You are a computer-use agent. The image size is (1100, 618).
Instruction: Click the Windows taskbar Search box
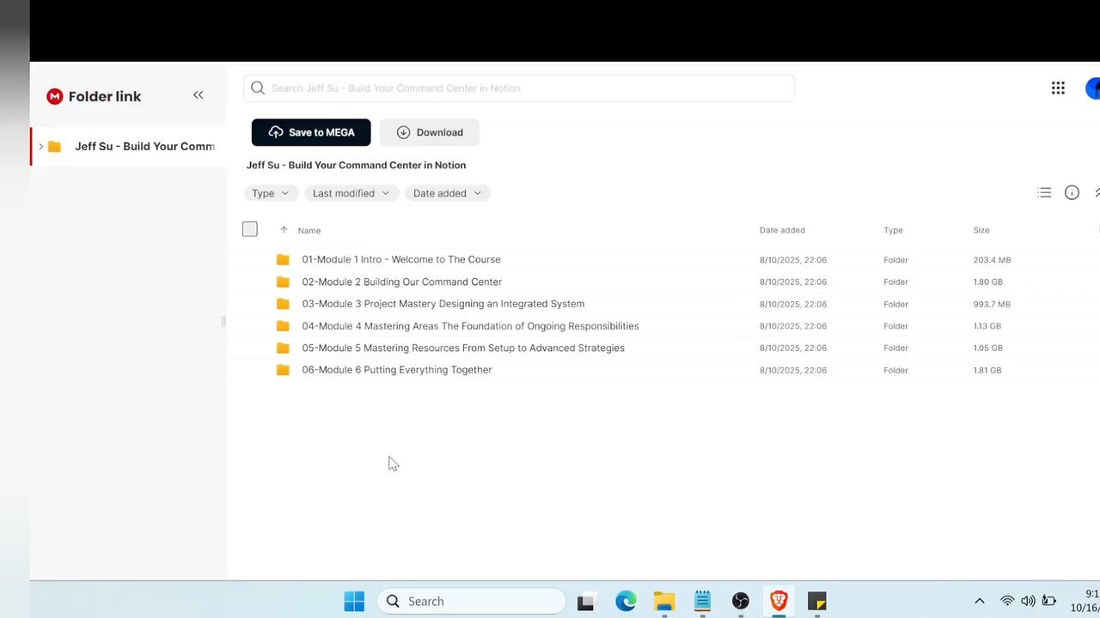click(471, 602)
